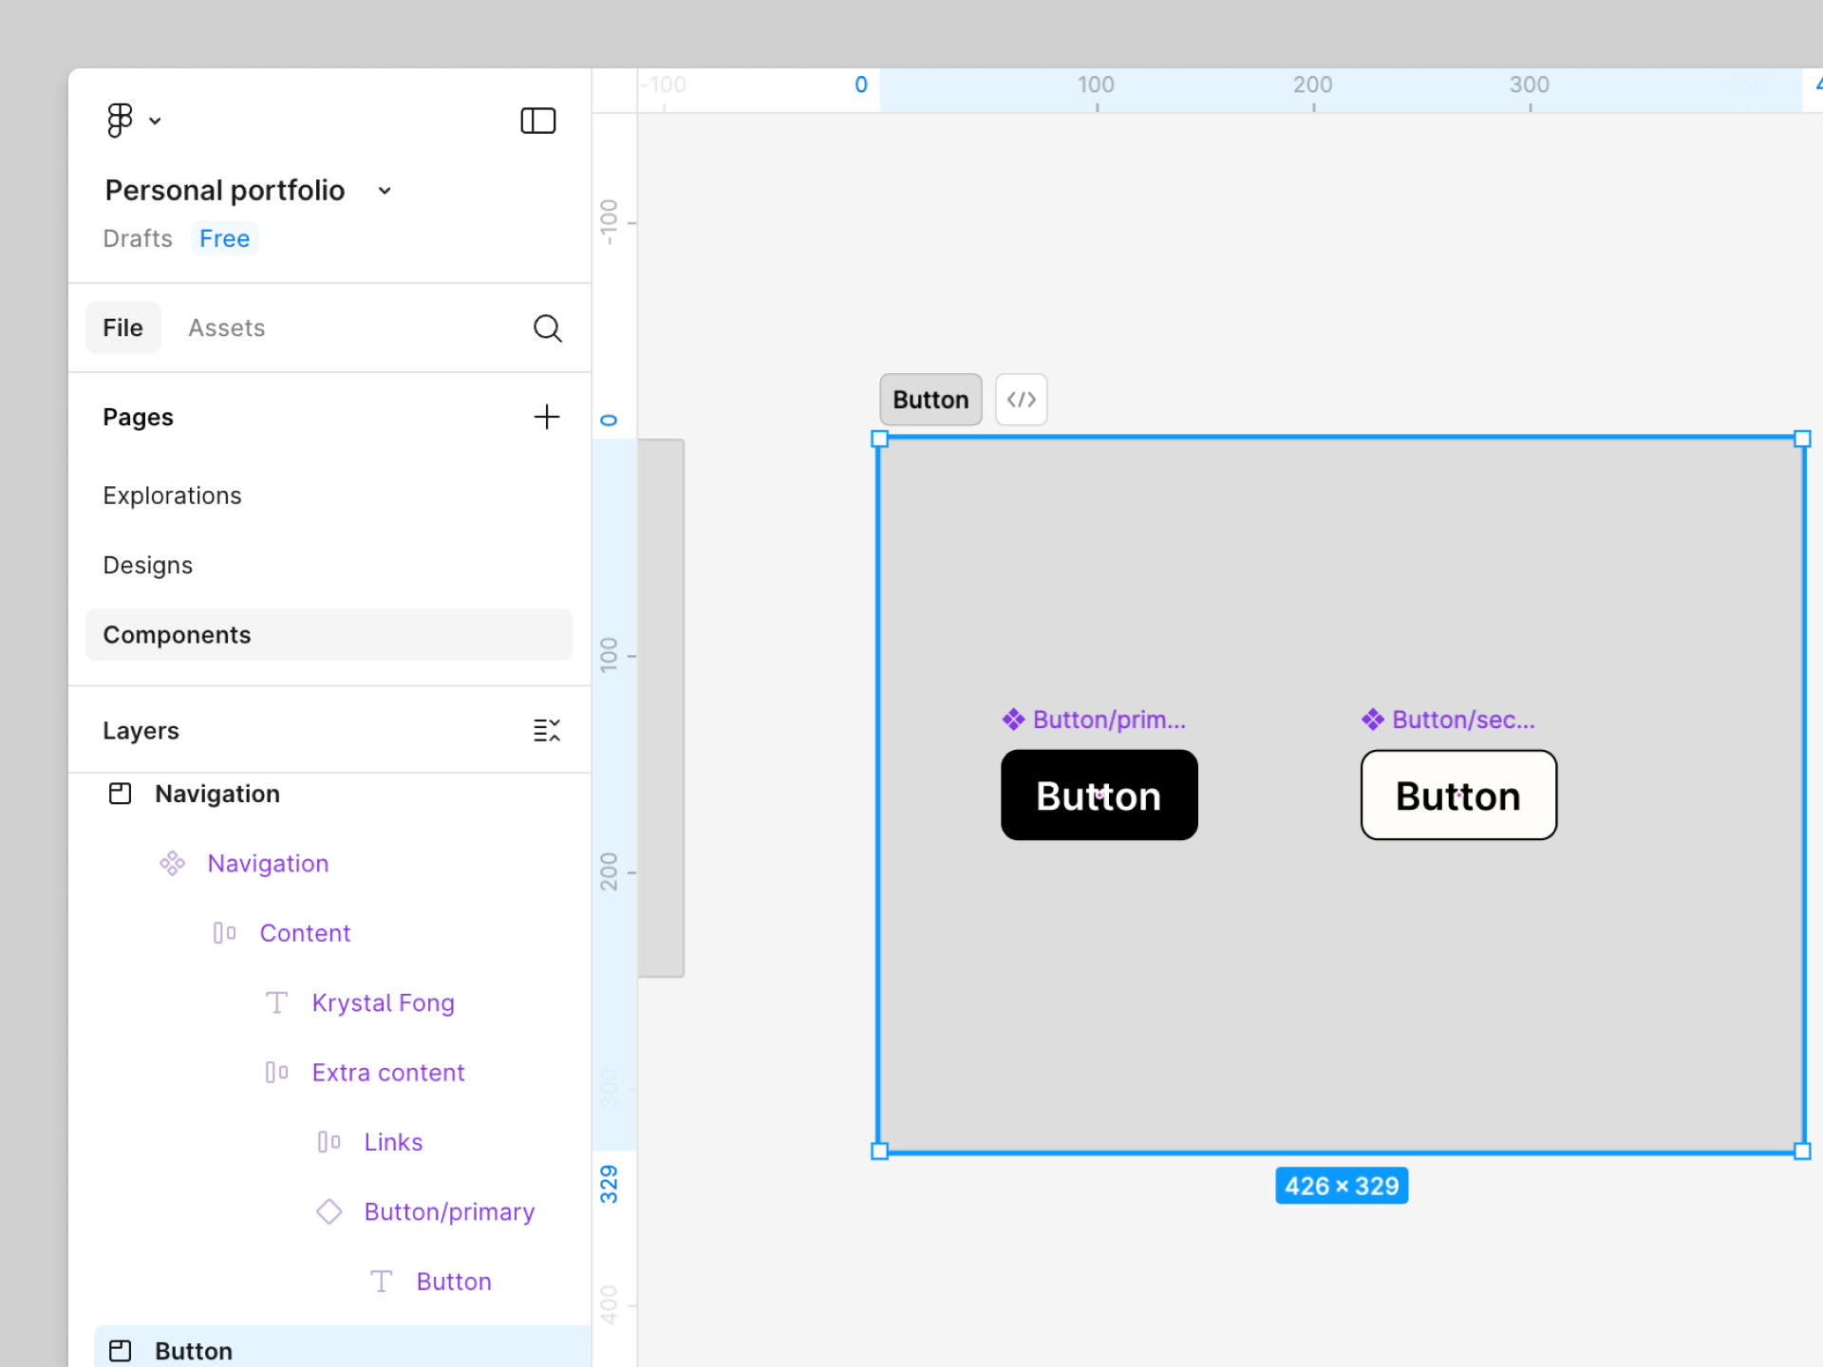Open the code view icon beside Button label
1823x1367 pixels.
click(x=1021, y=400)
